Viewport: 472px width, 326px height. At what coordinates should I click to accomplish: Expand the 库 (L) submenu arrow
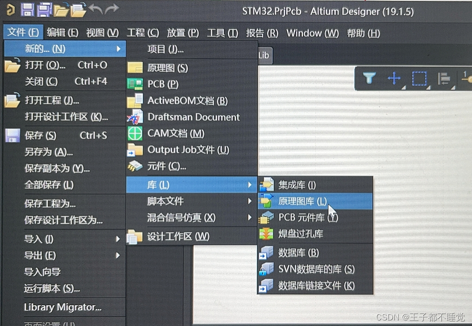250,185
